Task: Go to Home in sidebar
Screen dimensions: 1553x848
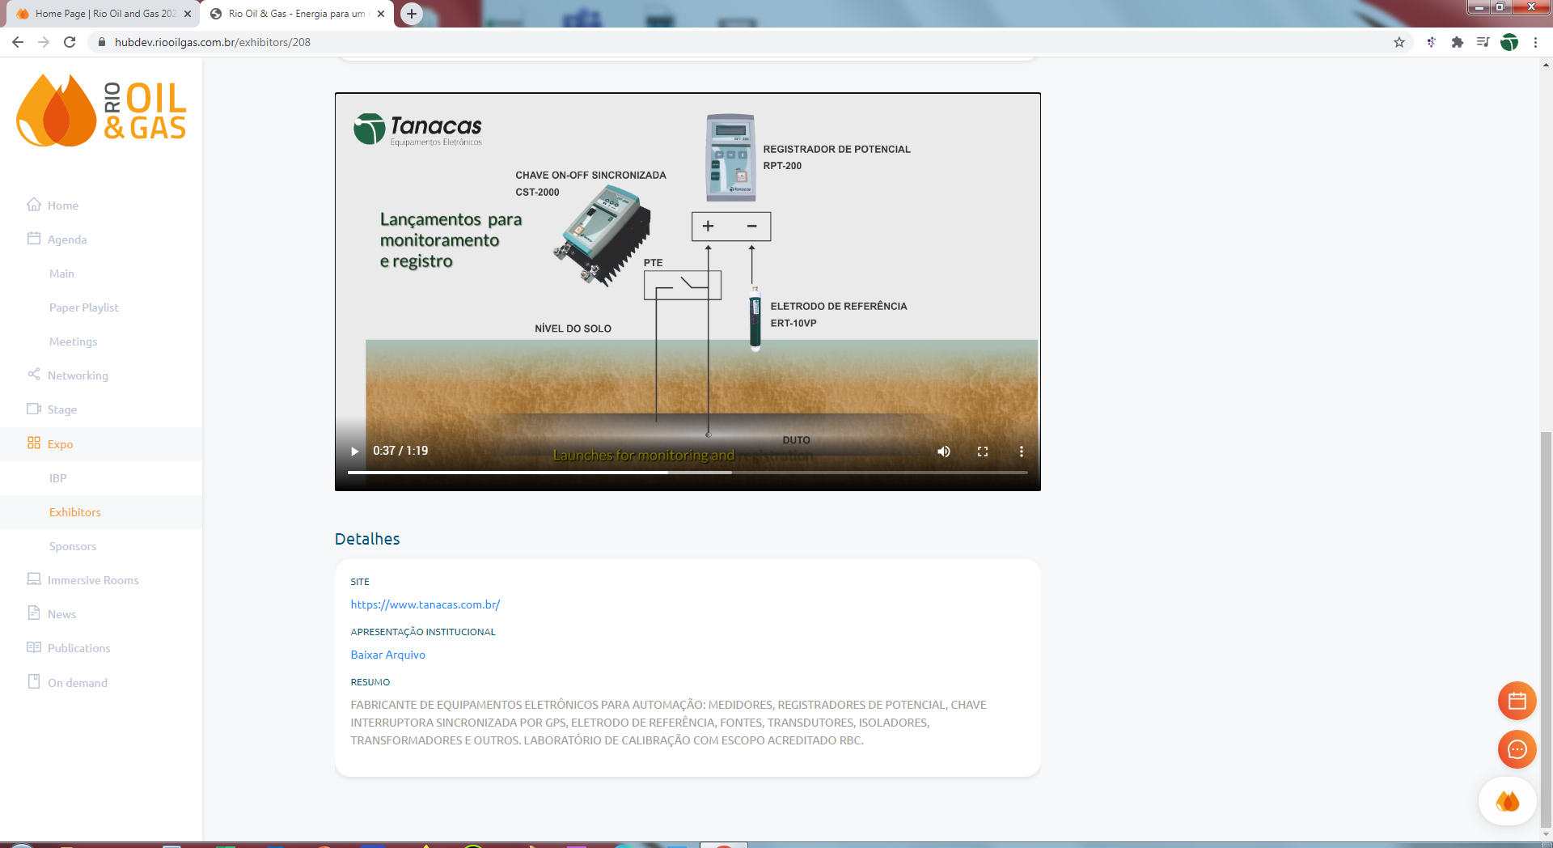Action: (62, 206)
